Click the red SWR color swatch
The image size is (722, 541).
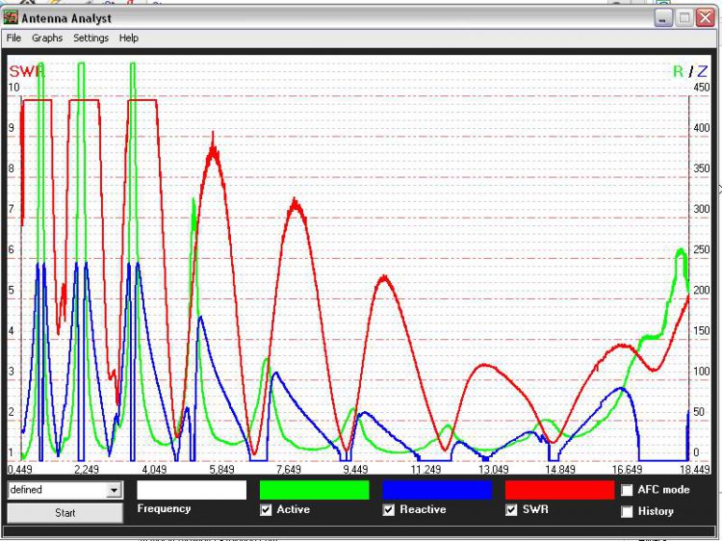tap(560, 490)
